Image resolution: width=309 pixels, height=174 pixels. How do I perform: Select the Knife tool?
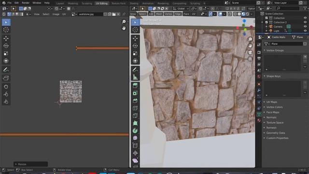[x=135, y=116]
